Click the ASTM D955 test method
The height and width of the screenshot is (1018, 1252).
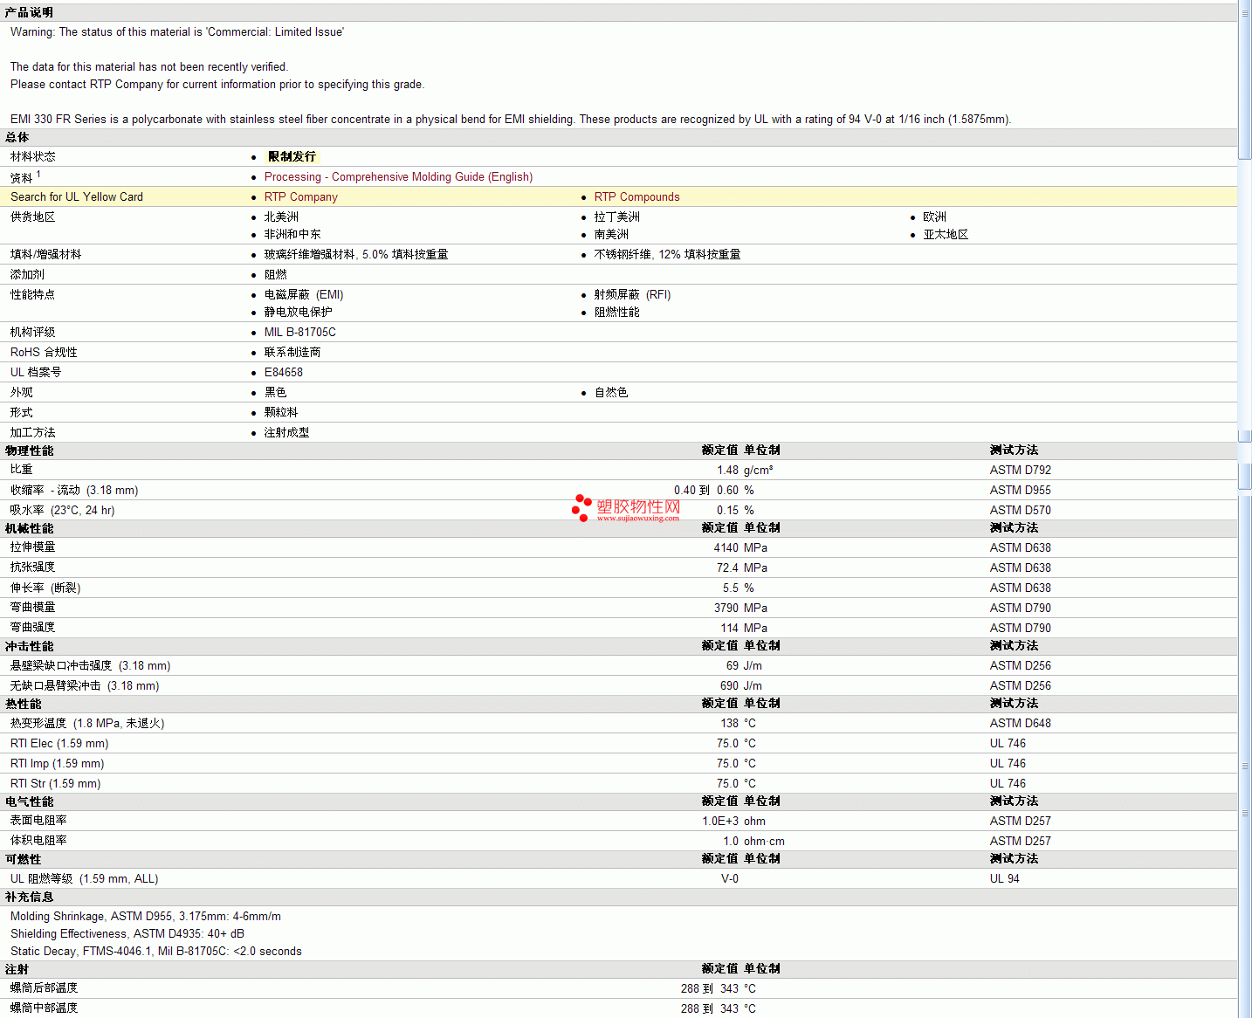(1020, 490)
